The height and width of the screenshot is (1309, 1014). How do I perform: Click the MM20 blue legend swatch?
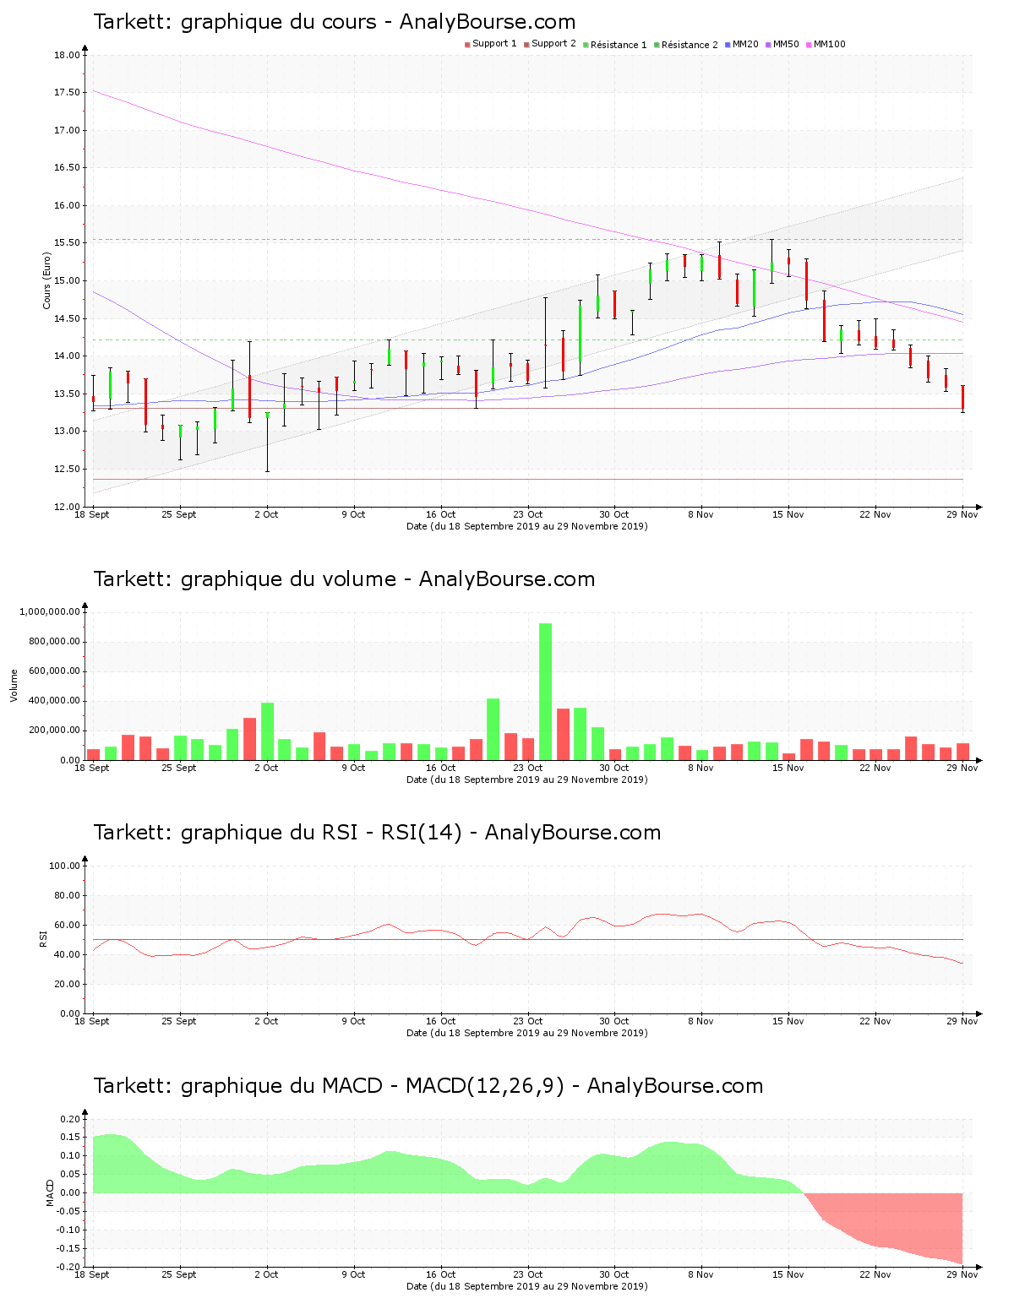click(x=728, y=45)
